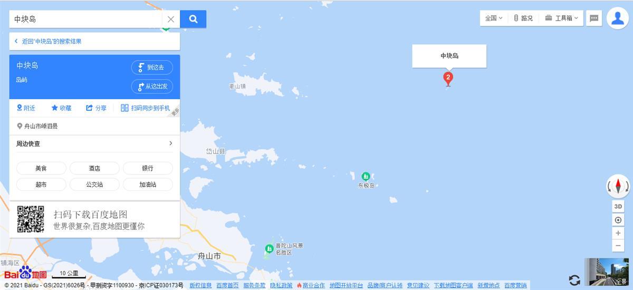Click the compass rotation control
The image size is (633, 290).
618,186
